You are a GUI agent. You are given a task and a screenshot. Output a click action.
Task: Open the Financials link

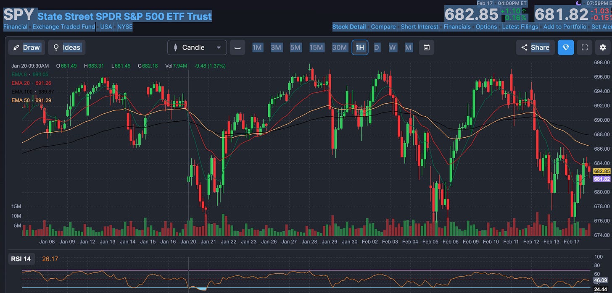click(x=457, y=26)
